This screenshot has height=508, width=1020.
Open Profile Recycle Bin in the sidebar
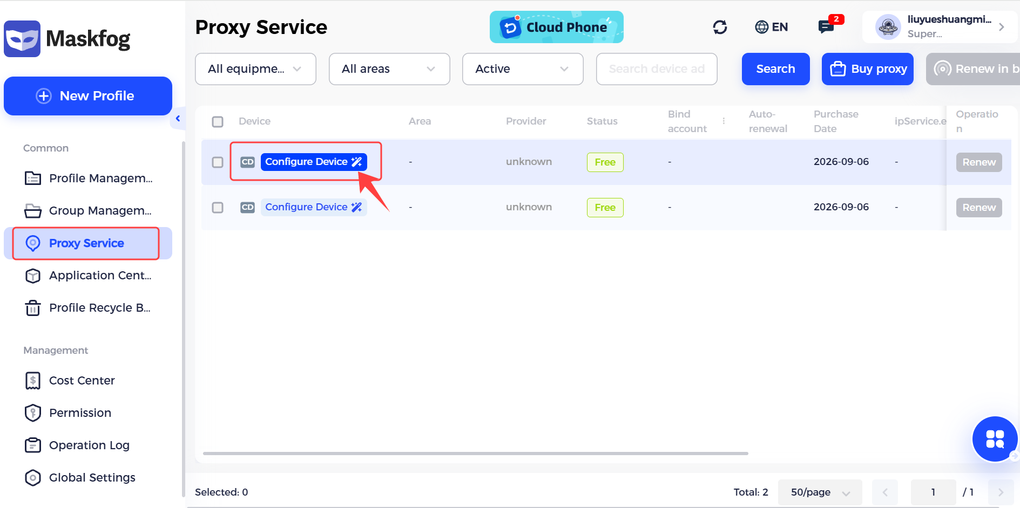tap(88, 308)
